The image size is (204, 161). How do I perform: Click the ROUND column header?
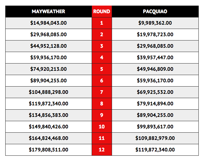pyautogui.click(x=102, y=12)
